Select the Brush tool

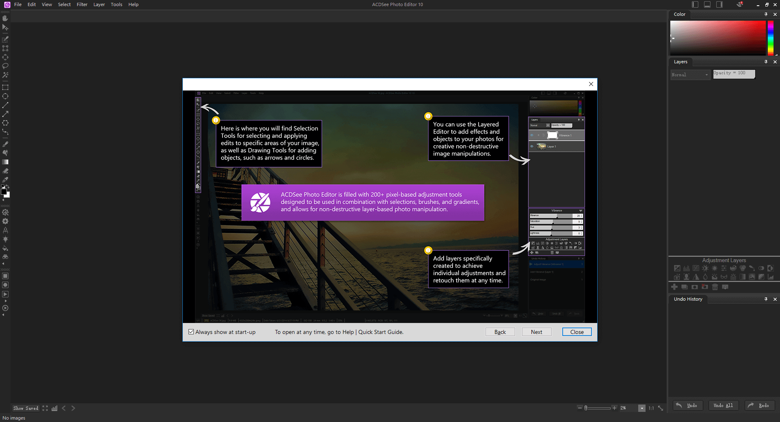(x=5, y=144)
